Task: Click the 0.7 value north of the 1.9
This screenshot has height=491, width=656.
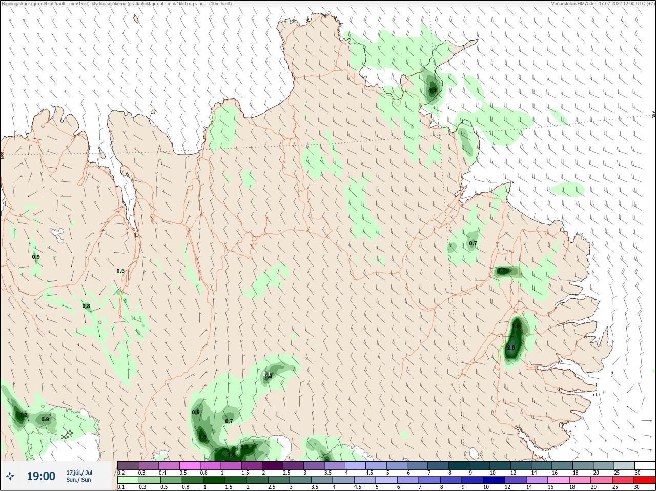Action: [x=473, y=243]
